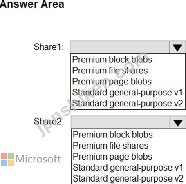Viewport: 186px width, 184px height.
Task: Click the Share1 empty selection field
Action: (120, 47)
